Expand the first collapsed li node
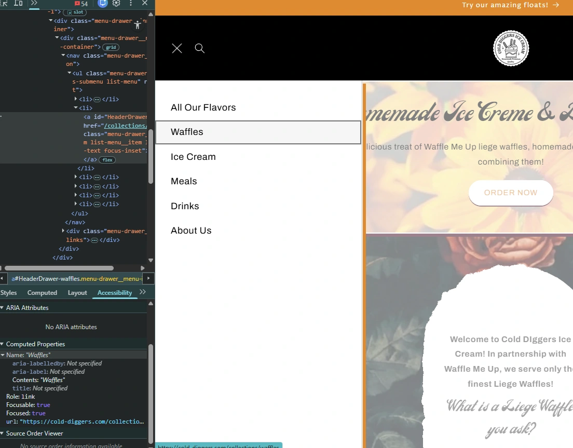573x448 pixels. pos(76,99)
